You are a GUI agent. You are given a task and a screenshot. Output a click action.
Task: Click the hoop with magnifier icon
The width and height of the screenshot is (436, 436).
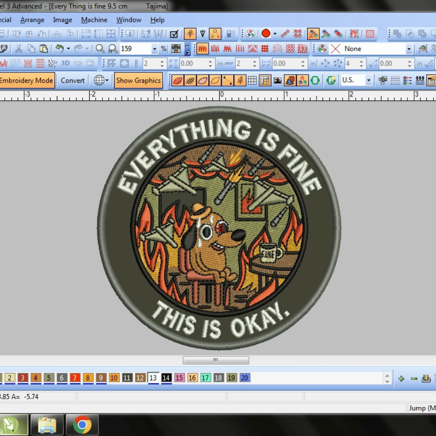(x=331, y=80)
